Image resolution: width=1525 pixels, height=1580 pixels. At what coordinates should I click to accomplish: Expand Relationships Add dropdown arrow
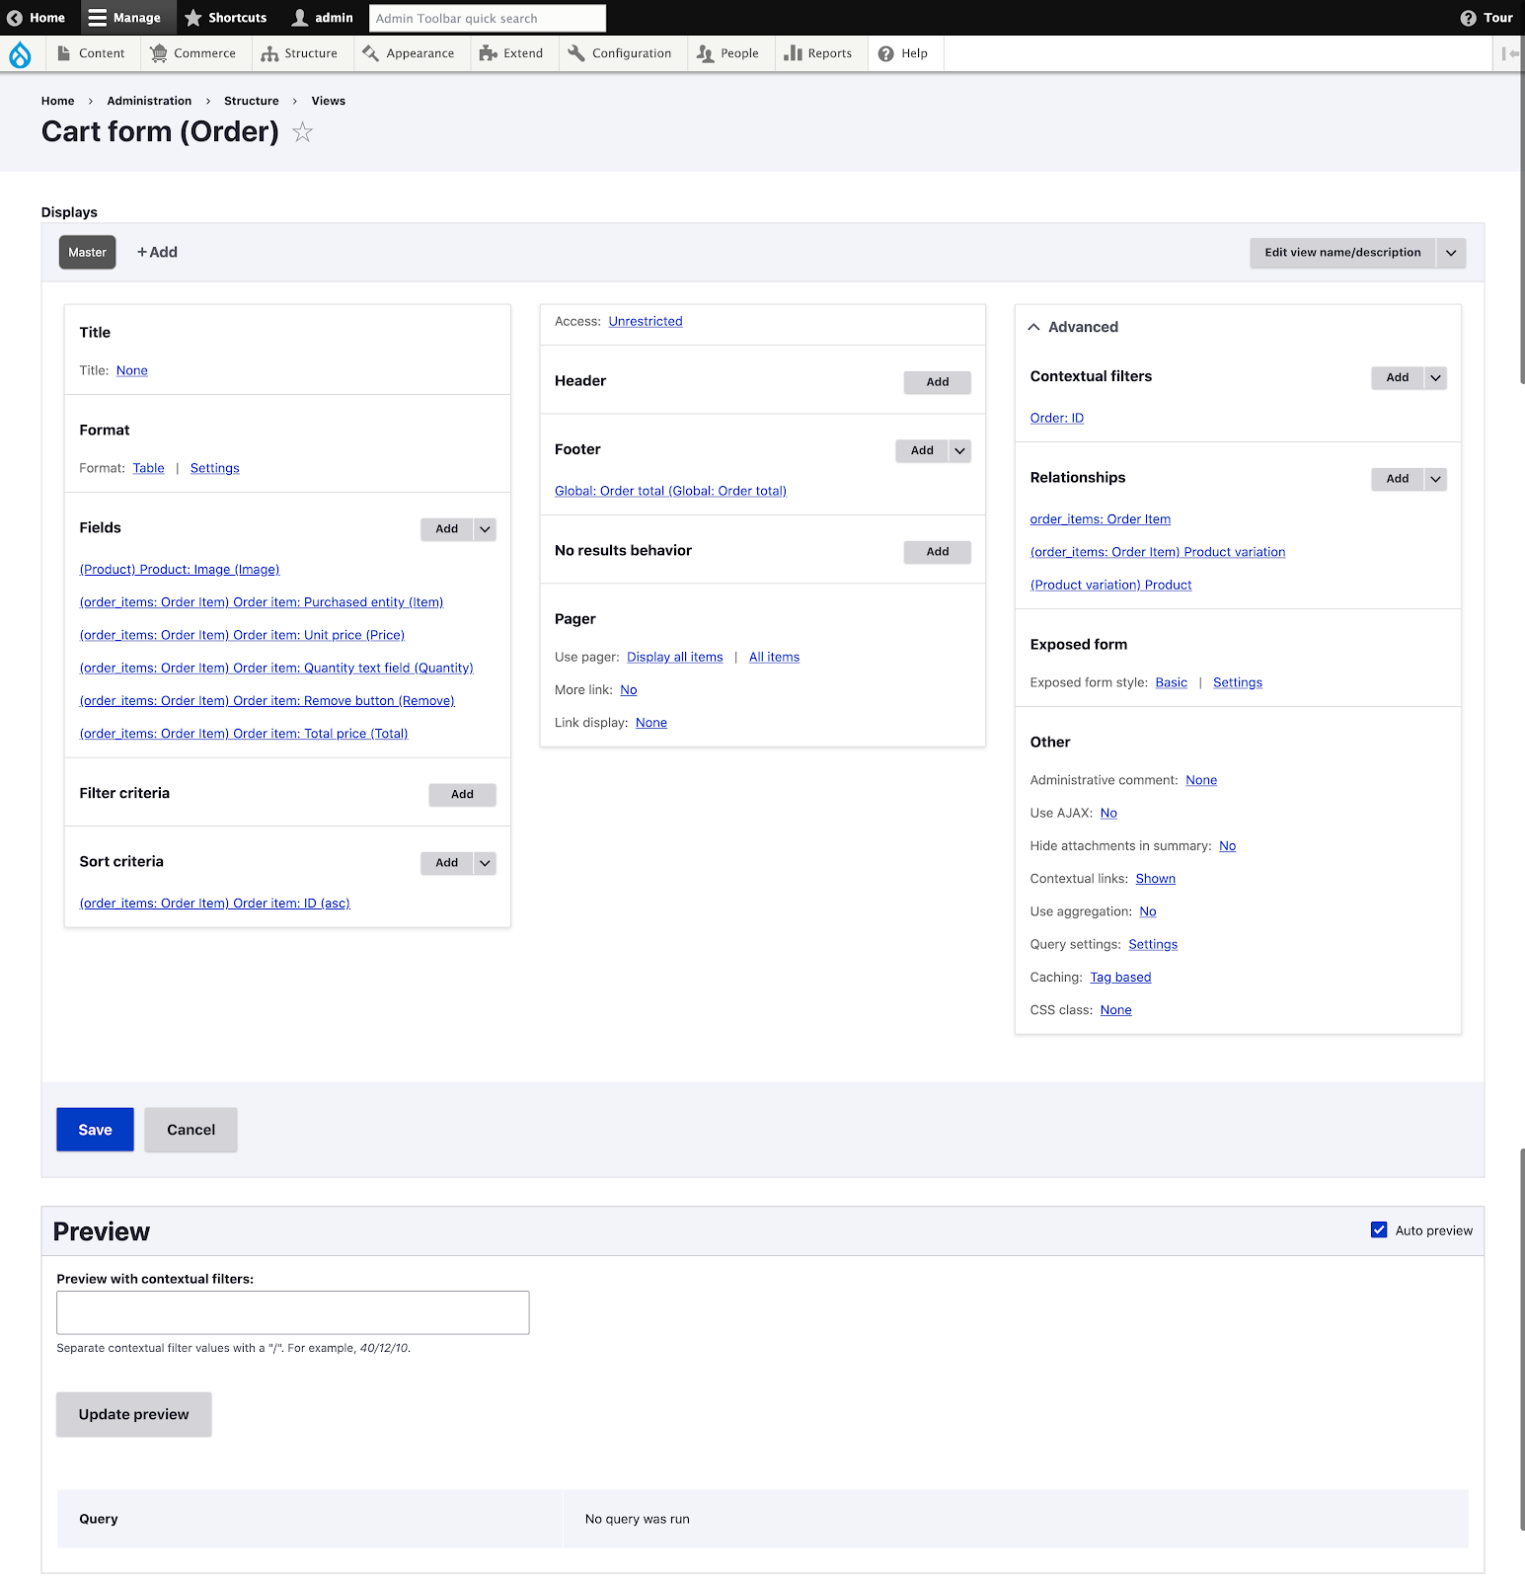click(x=1435, y=479)
